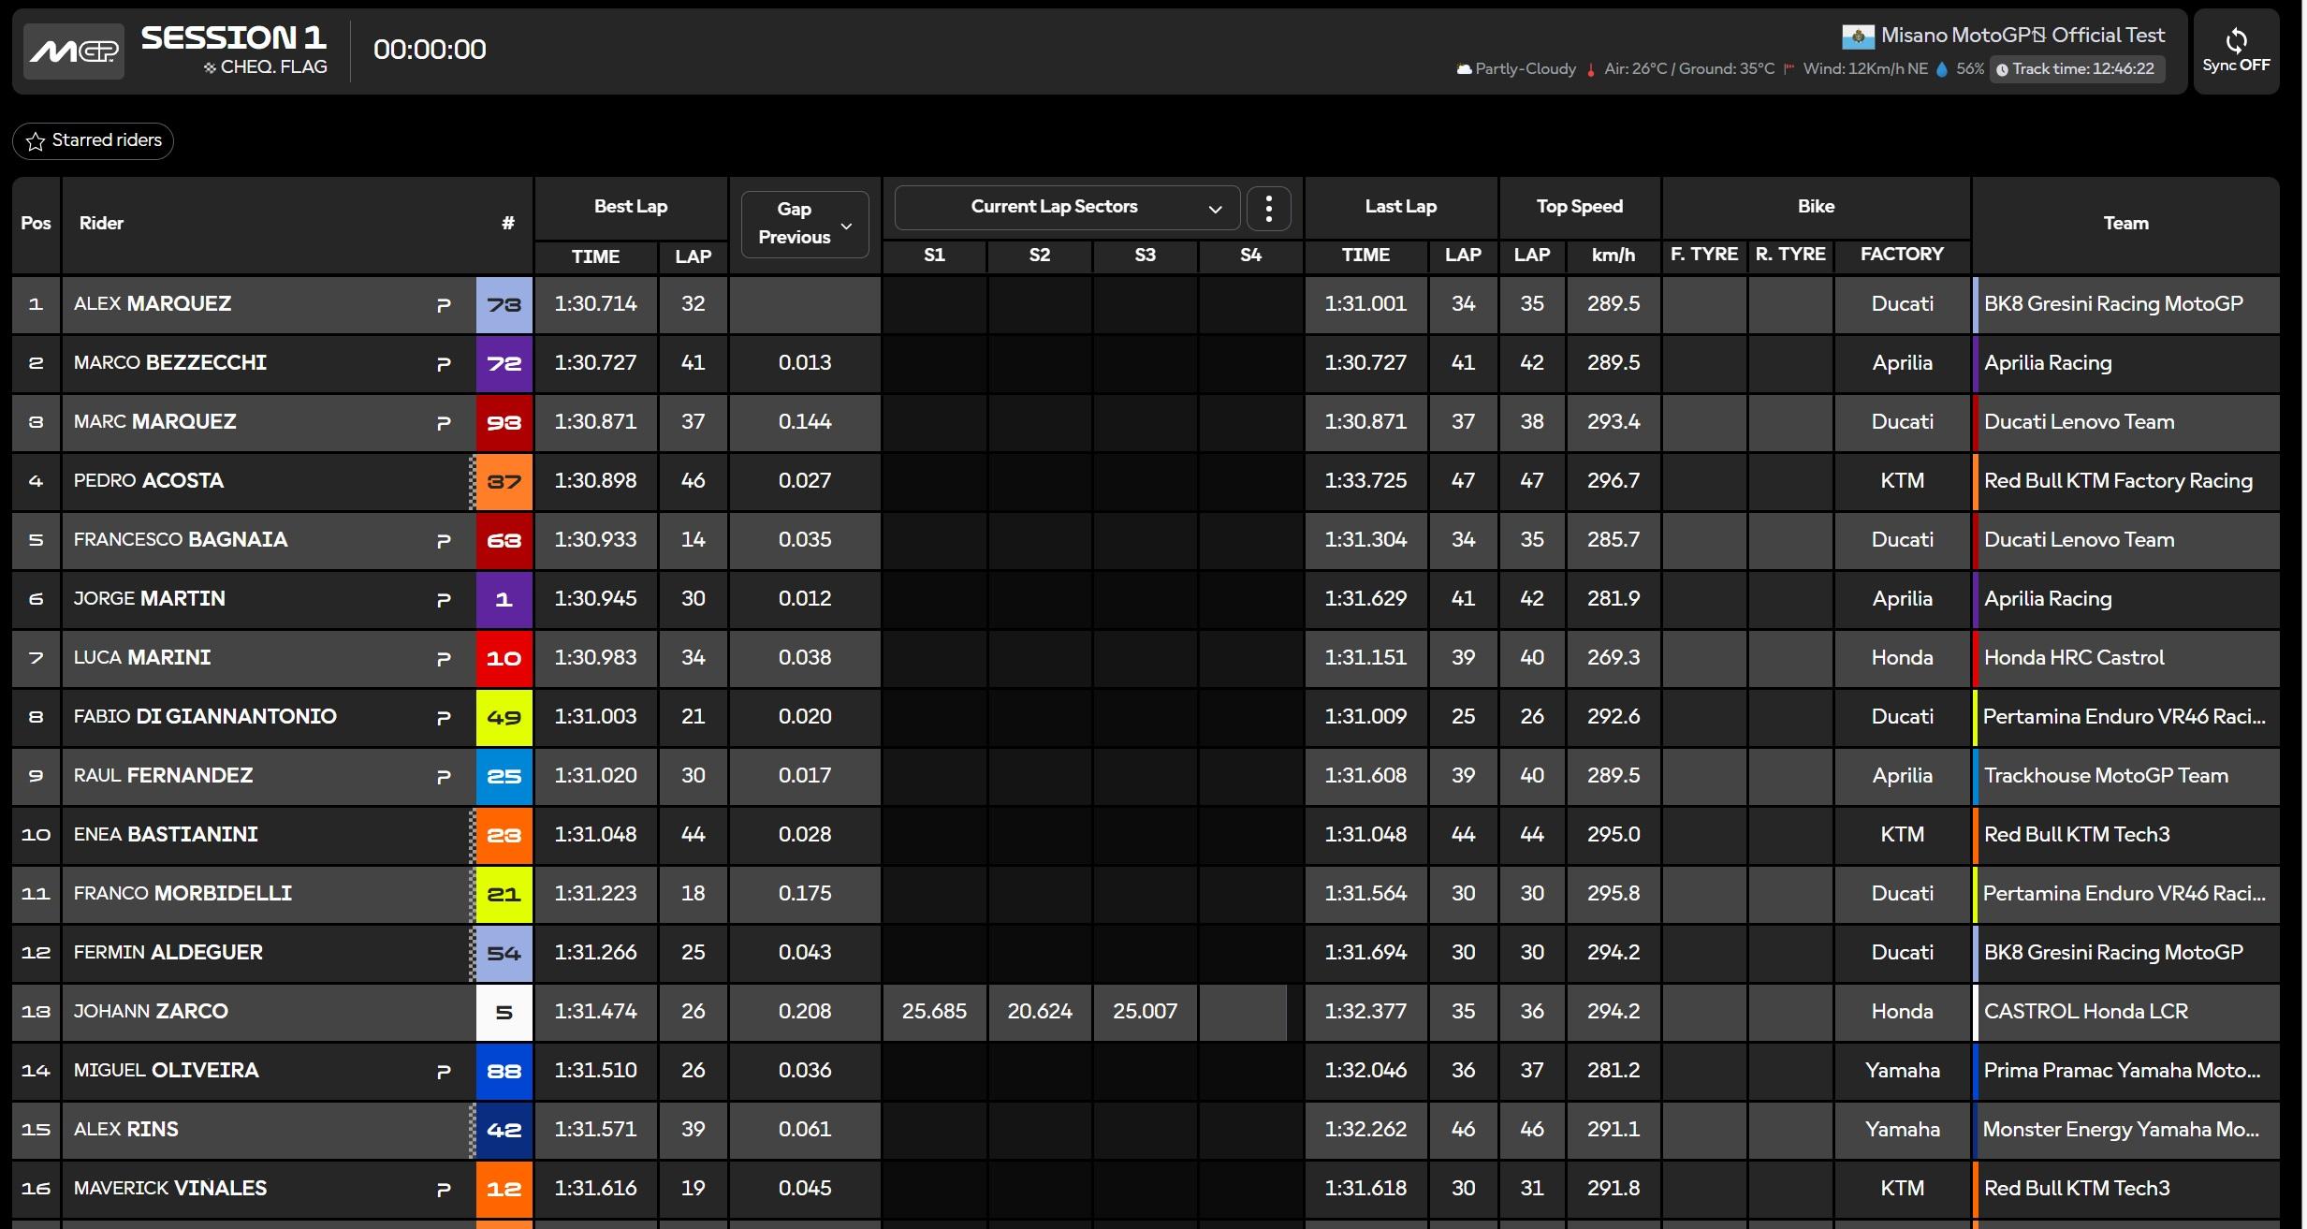
Task: Select rider PEDRO ACOSTA
Action: (149, 481)
